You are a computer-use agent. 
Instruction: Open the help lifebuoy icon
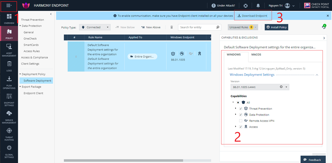tap(246, 6)
